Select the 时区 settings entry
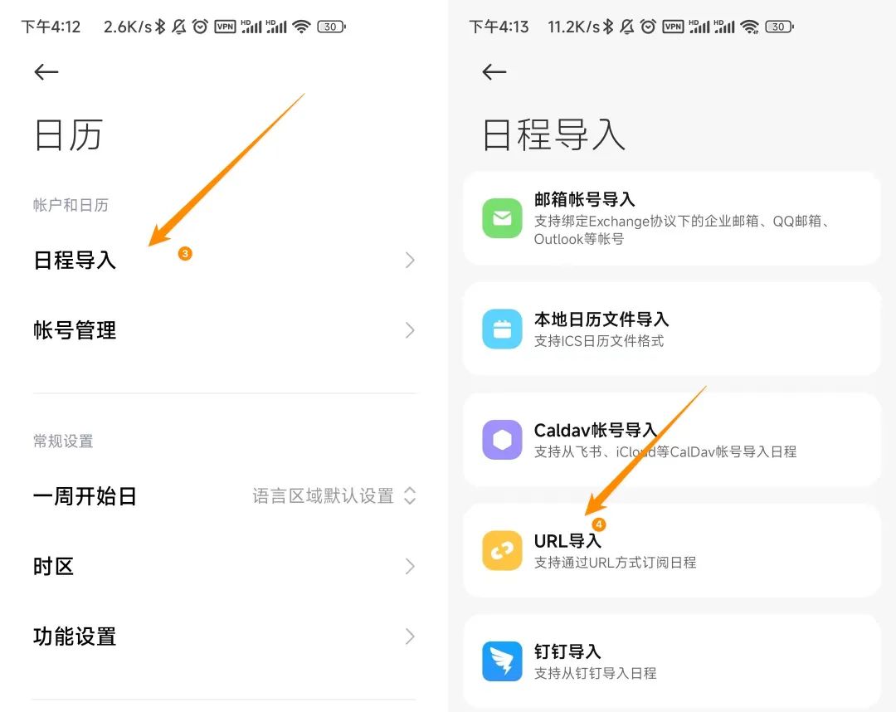This screenshot has width=896, height=712. 54,567
